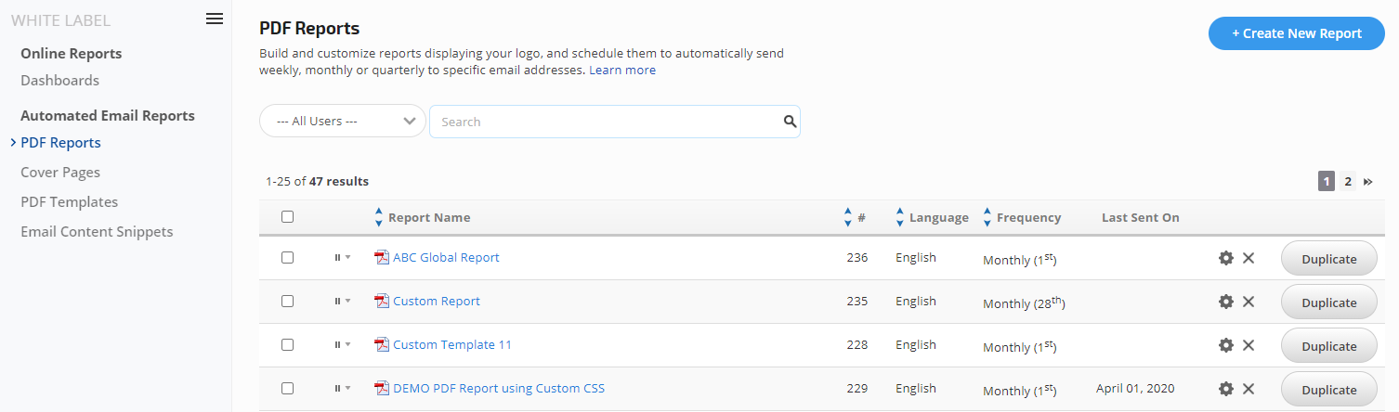
Task: Open Cover Pages in the sidebar
Action: (60, 173)
